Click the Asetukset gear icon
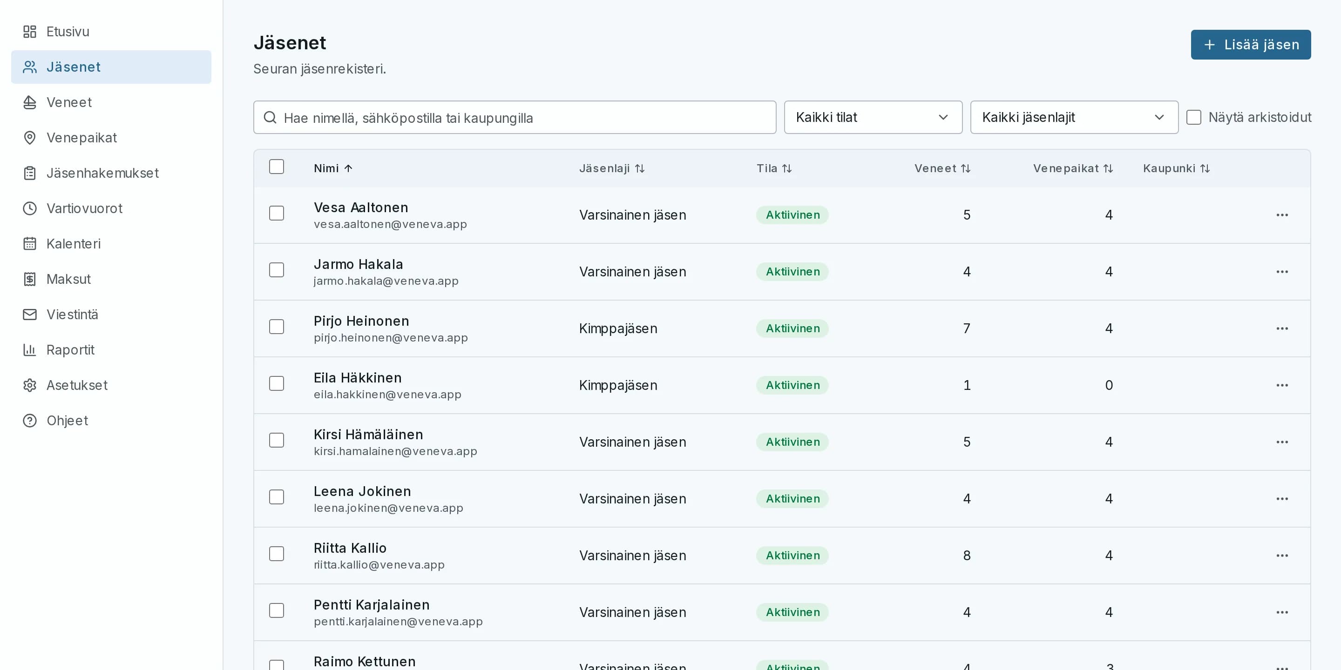Viewport: 1341px width, 670px height. click(30, 385)
